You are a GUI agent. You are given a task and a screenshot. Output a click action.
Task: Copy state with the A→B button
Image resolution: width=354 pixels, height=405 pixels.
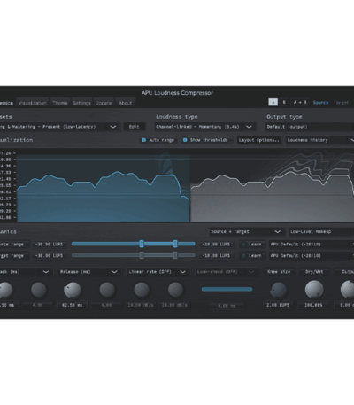coord(300,102)
